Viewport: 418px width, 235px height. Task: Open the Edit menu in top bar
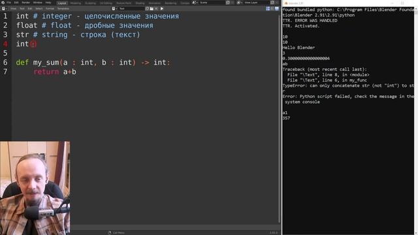[16, 3]
